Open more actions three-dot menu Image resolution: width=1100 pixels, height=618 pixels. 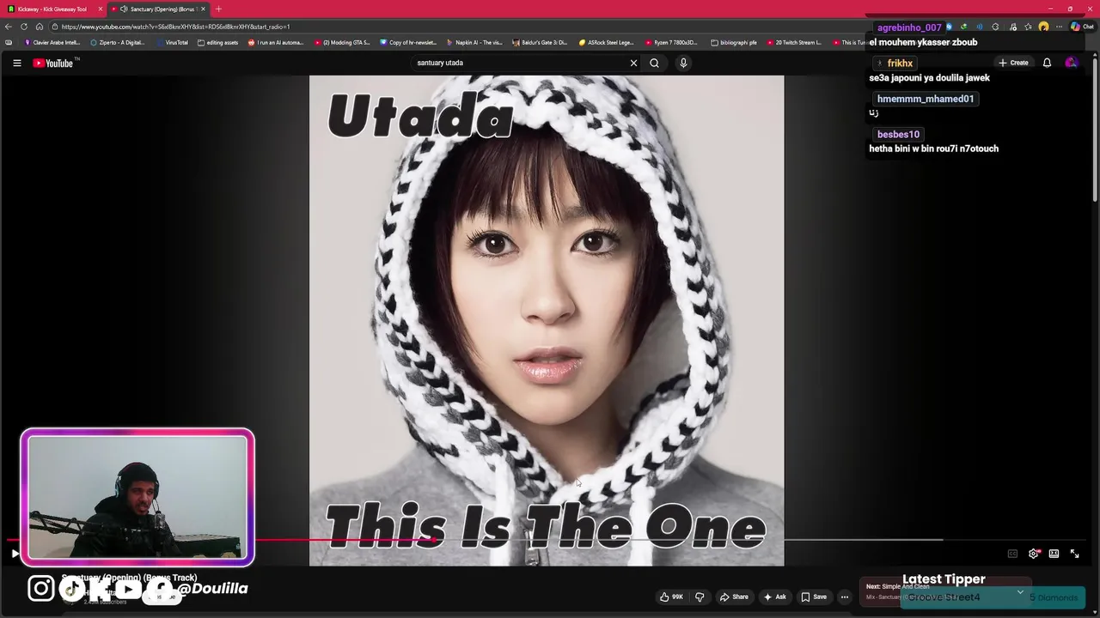[x=845, y=597]
